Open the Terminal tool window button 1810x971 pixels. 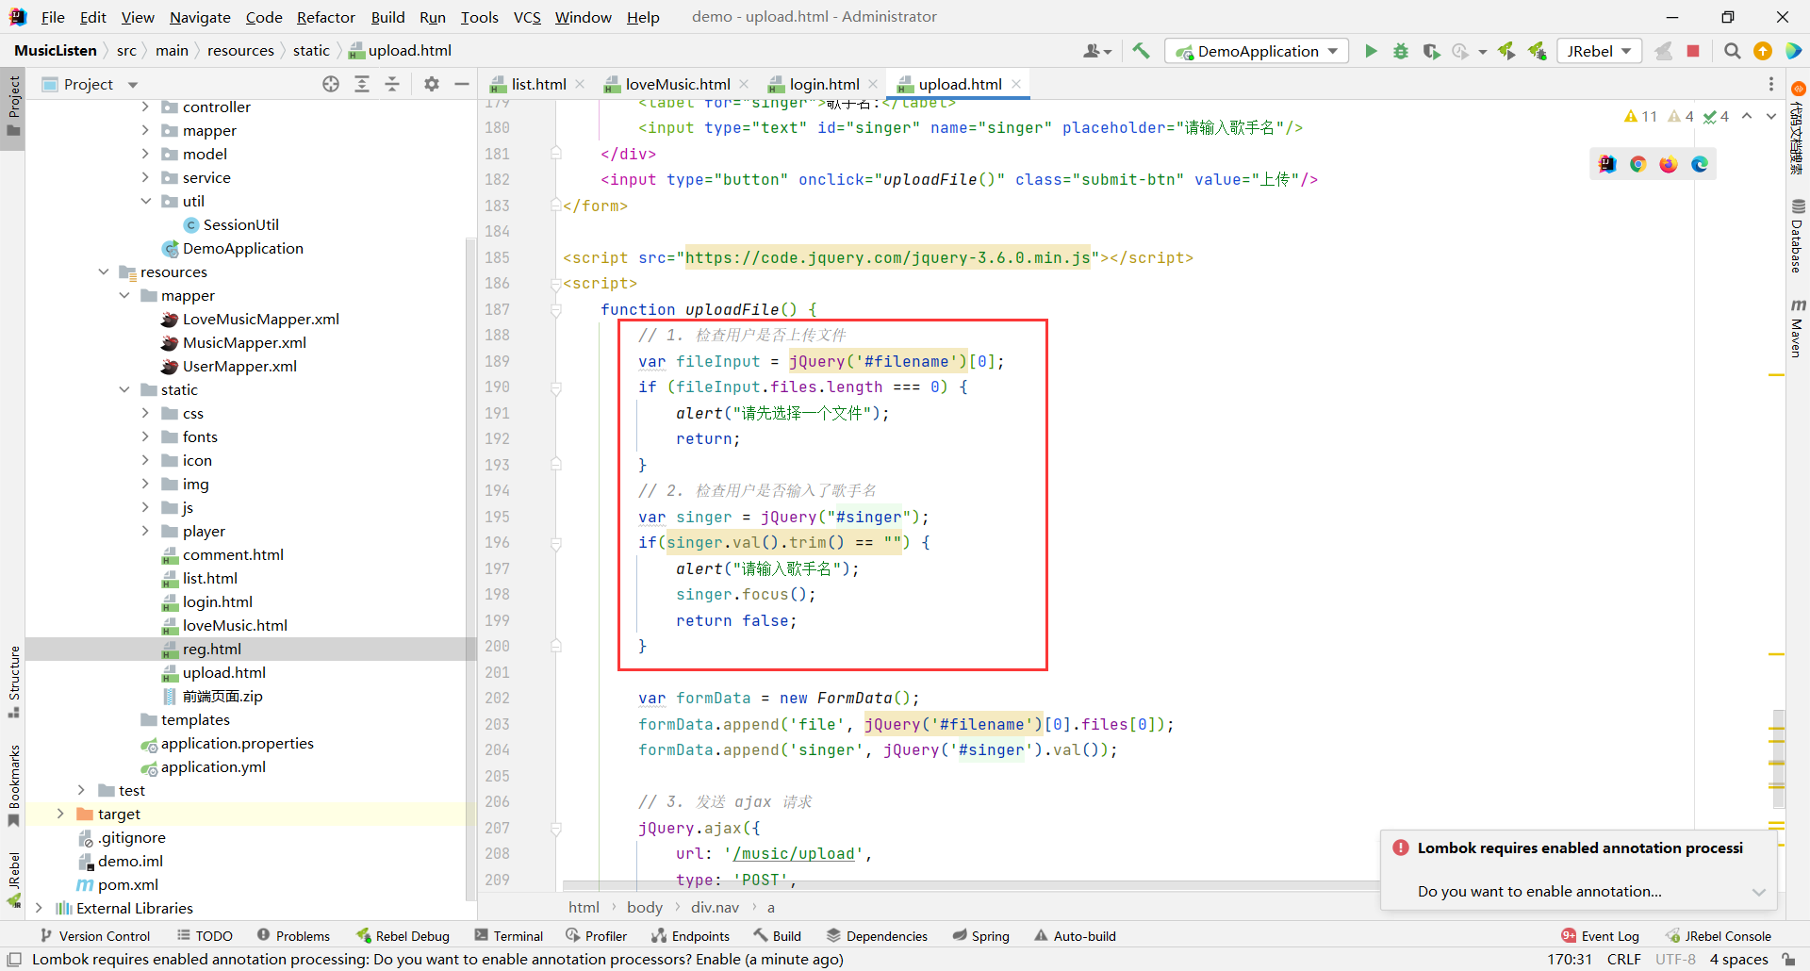509,935
